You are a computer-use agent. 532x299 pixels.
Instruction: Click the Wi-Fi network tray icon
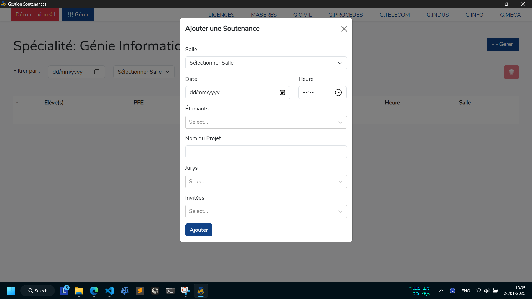[x=479, y=291]
